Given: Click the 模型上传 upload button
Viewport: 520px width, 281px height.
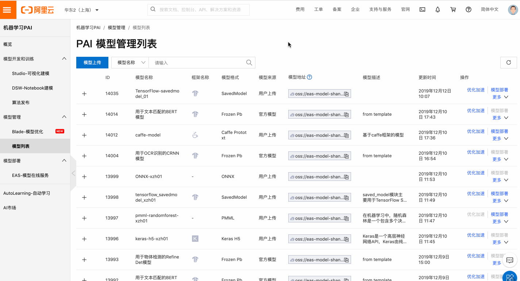Looking at the screenshot, I should tap(92, 62).
